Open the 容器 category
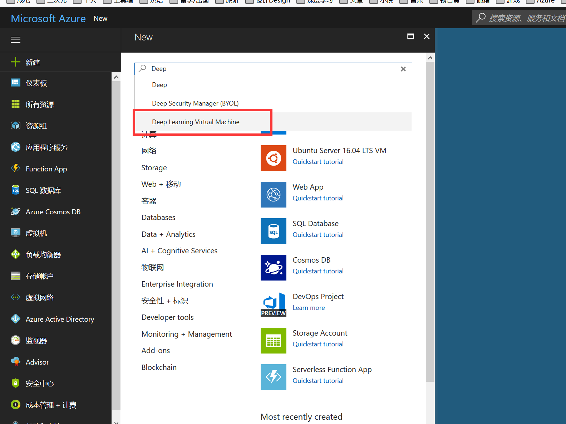Screen dimensions: 566x424 (149, 201)
